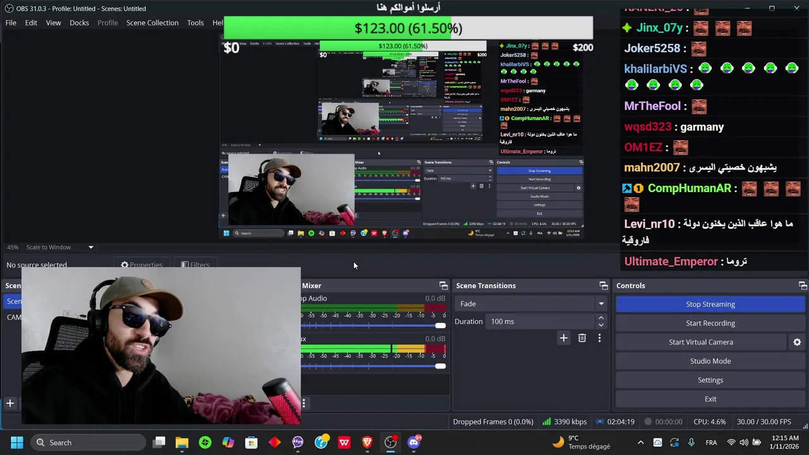The image size is (809, 455).
Task: Click Joker5258 username in chat overlay
Action: 652,48
